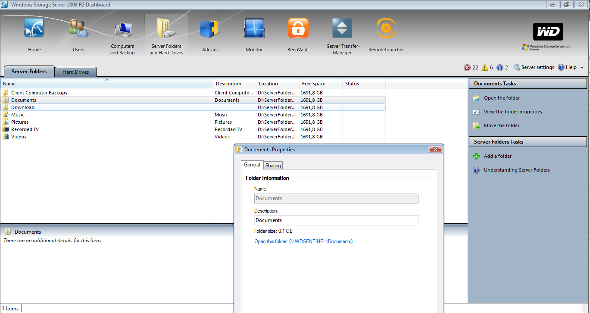Click the Open the folder task icon
The height and width of the screenshot is (313, 590).
tap(476, 98)
